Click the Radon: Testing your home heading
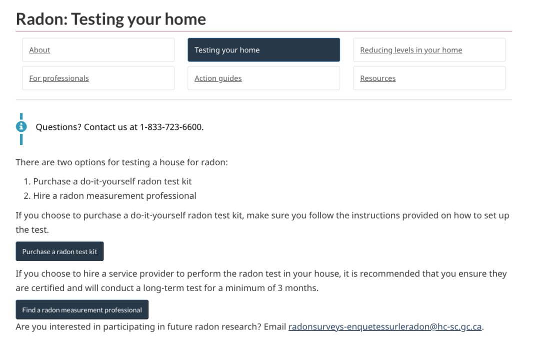The width and height of the screenshot is (540, 348). point(111,19)
